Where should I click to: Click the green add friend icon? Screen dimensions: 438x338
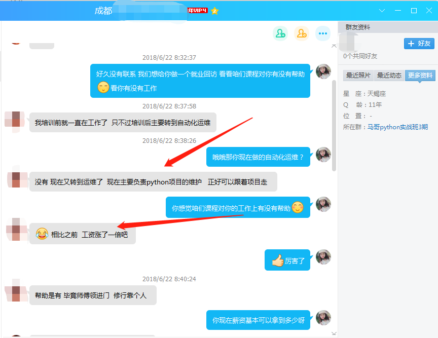[x=280, y=33]
